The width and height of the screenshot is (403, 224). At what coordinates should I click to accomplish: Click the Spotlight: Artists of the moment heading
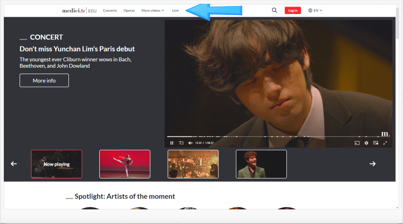125,196
